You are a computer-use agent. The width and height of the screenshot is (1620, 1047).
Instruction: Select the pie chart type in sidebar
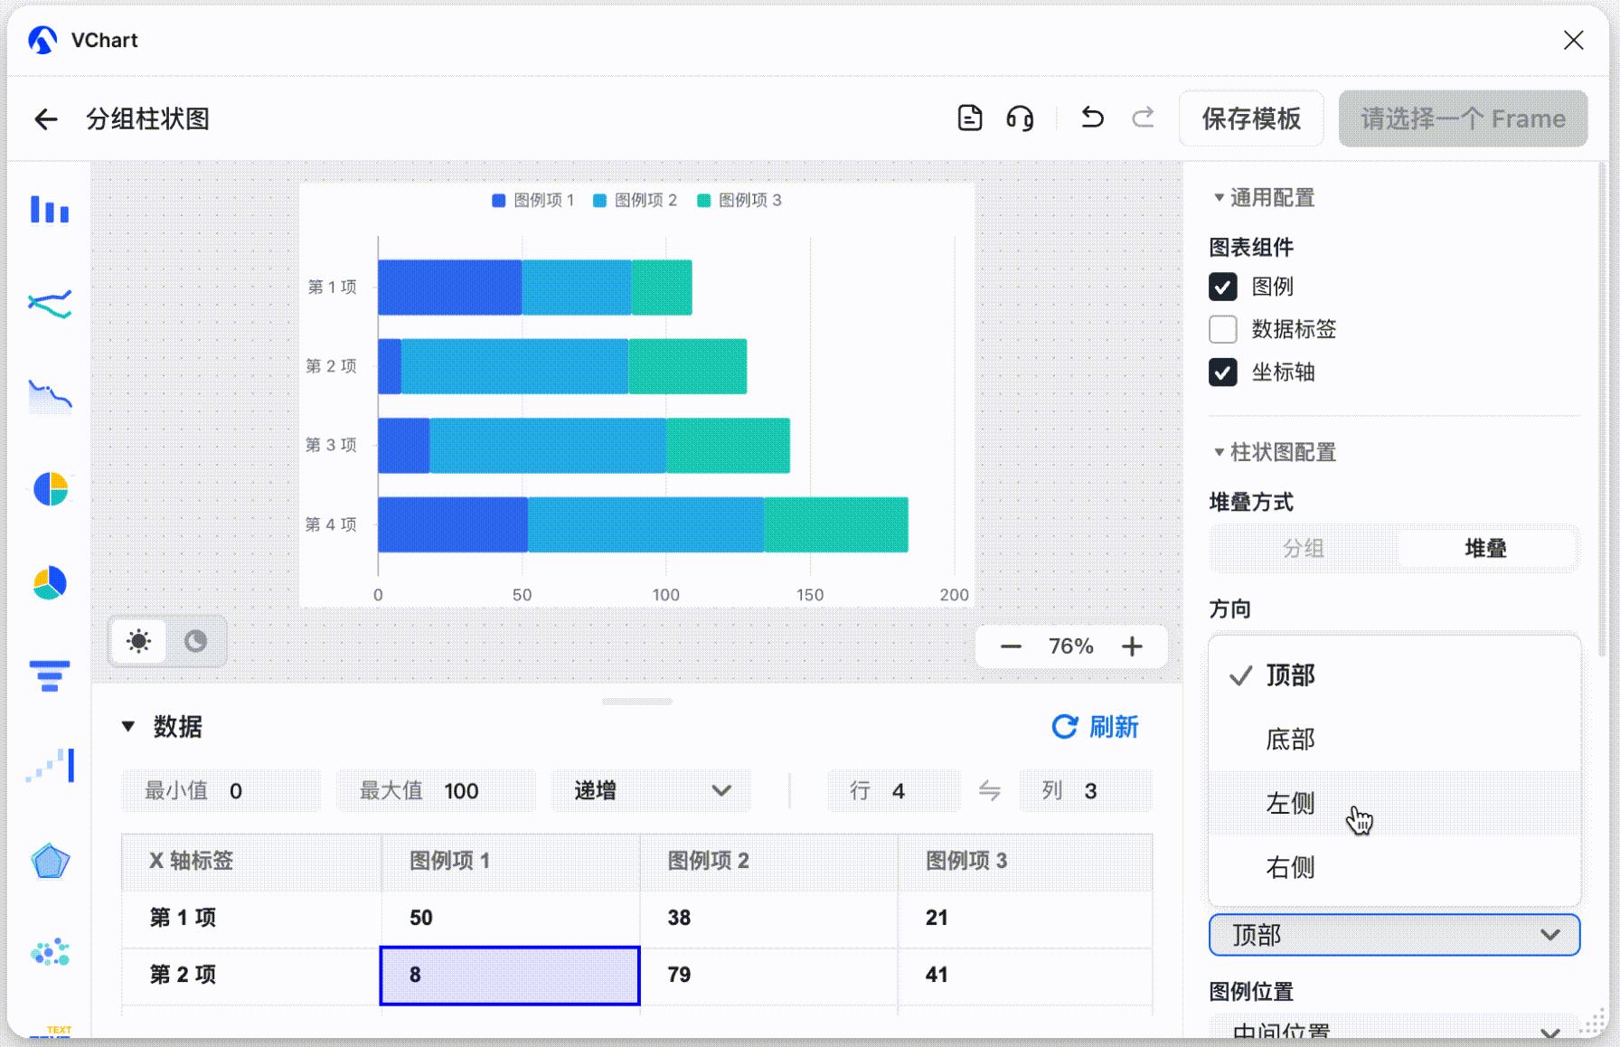click(x=50, y=489)
